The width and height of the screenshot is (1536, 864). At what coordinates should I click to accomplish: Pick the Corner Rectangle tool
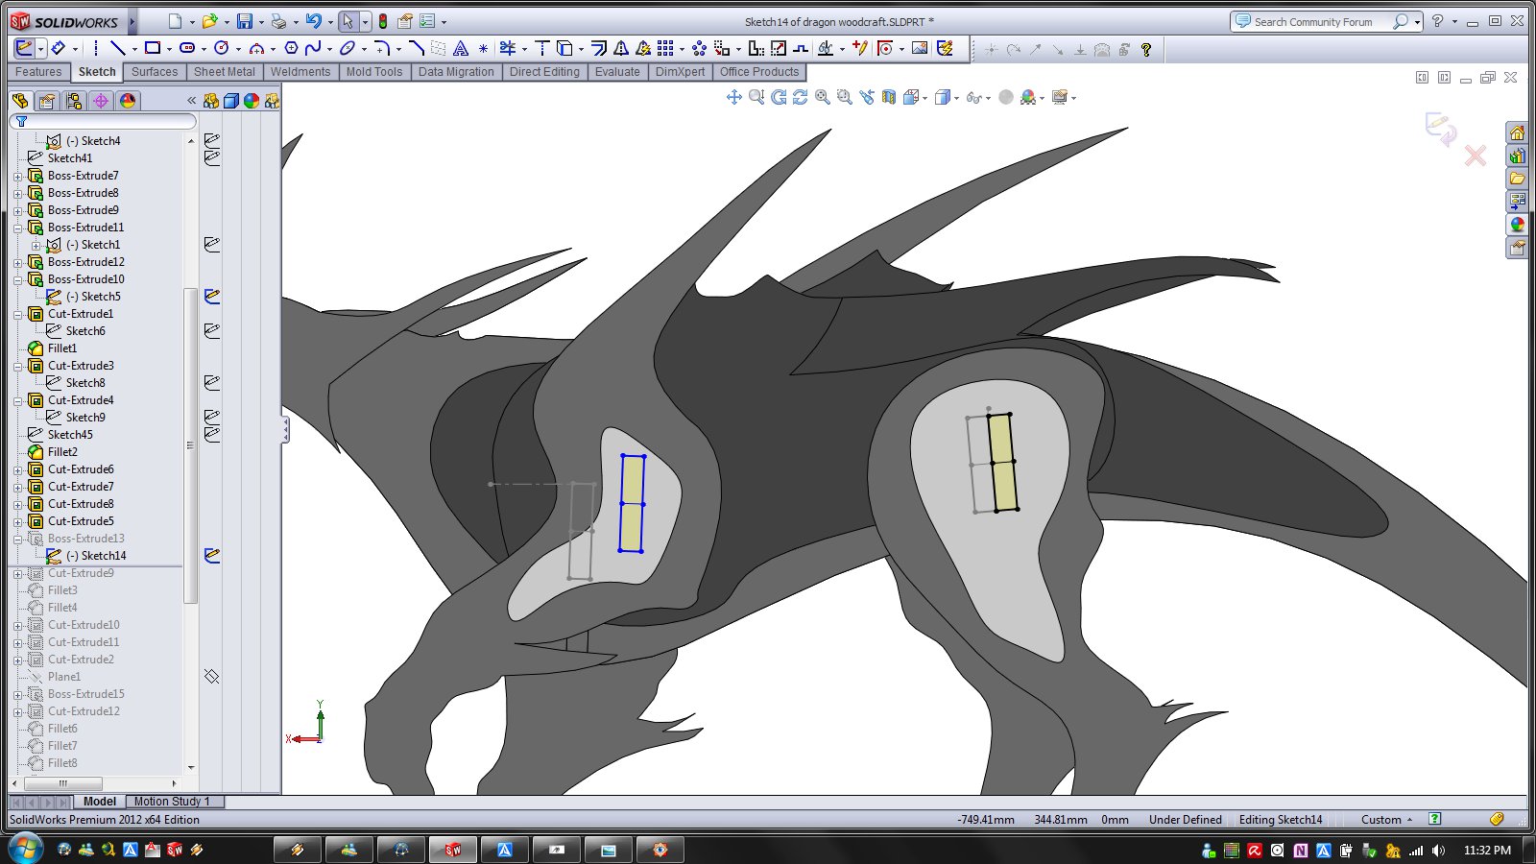[x=152, y=48]
